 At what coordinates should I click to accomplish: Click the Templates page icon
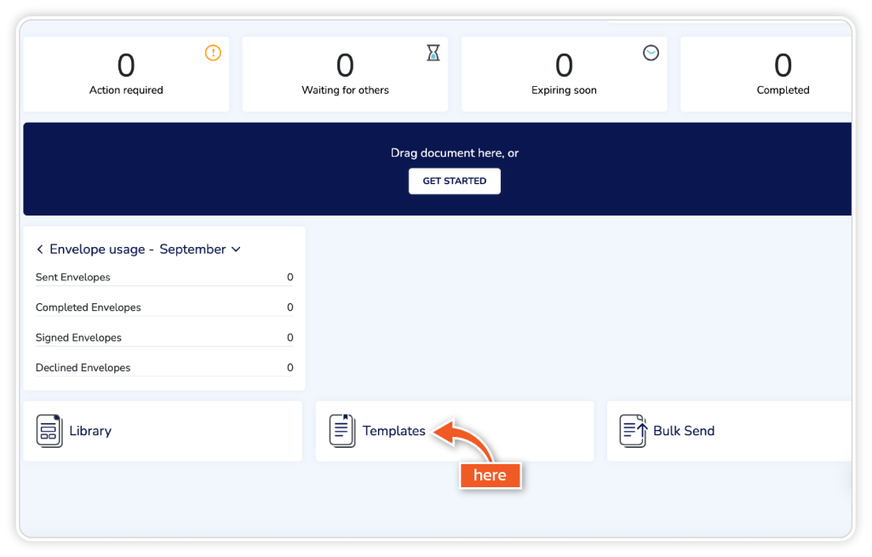342,431
